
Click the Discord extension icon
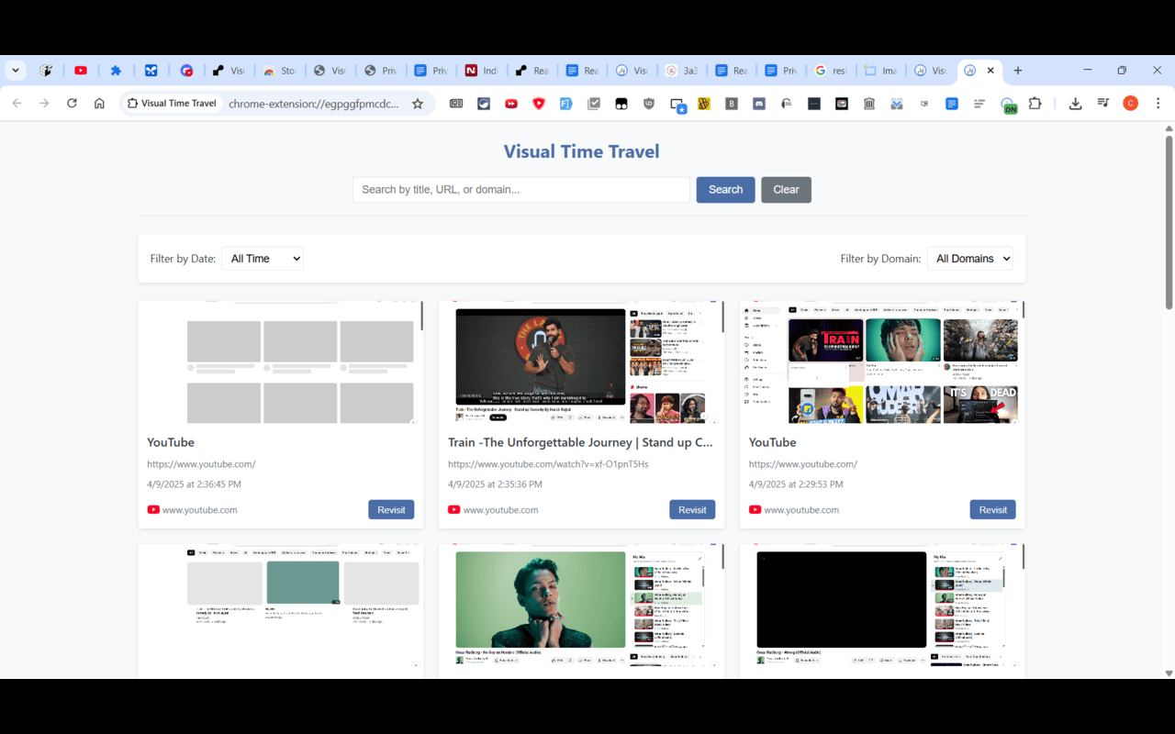[x=759, y=104]
